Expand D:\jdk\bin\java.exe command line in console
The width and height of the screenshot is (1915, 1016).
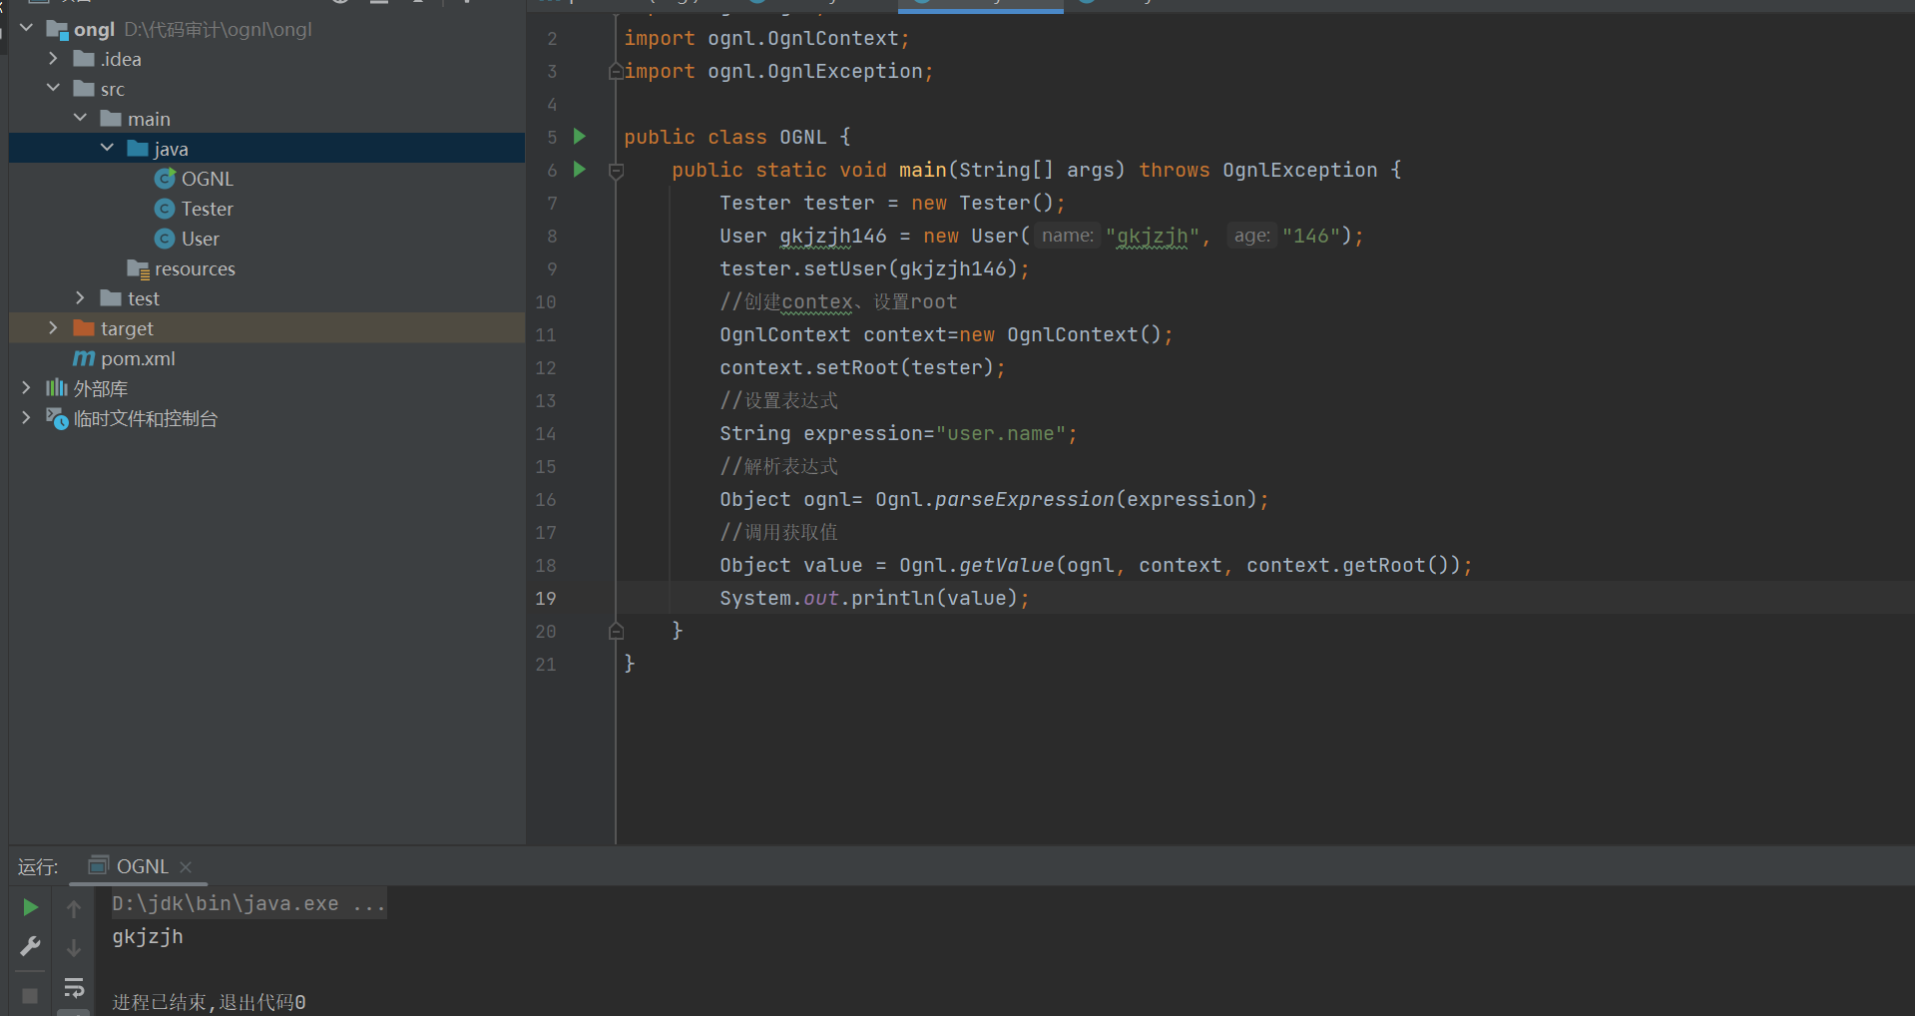coord(247,903)
